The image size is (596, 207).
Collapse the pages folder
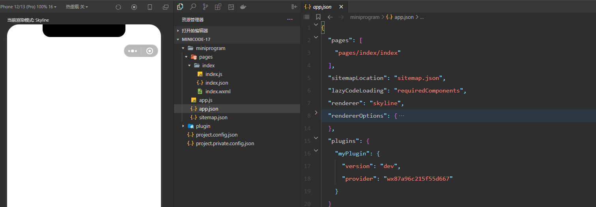tap(237, 57)
